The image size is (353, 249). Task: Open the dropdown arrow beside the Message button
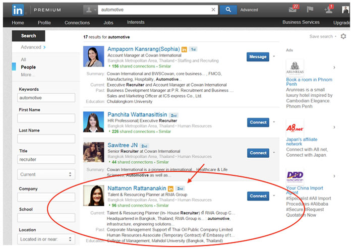pyautogui.click(x=274, y=56)
